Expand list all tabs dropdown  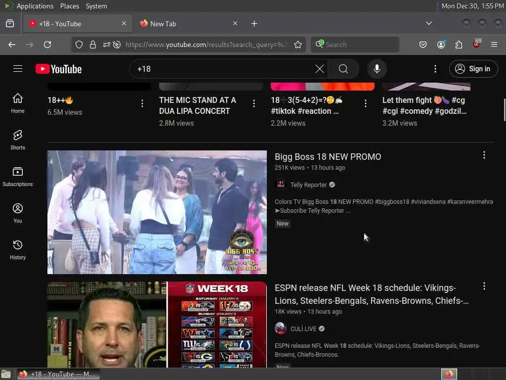[x=429, y=23]
